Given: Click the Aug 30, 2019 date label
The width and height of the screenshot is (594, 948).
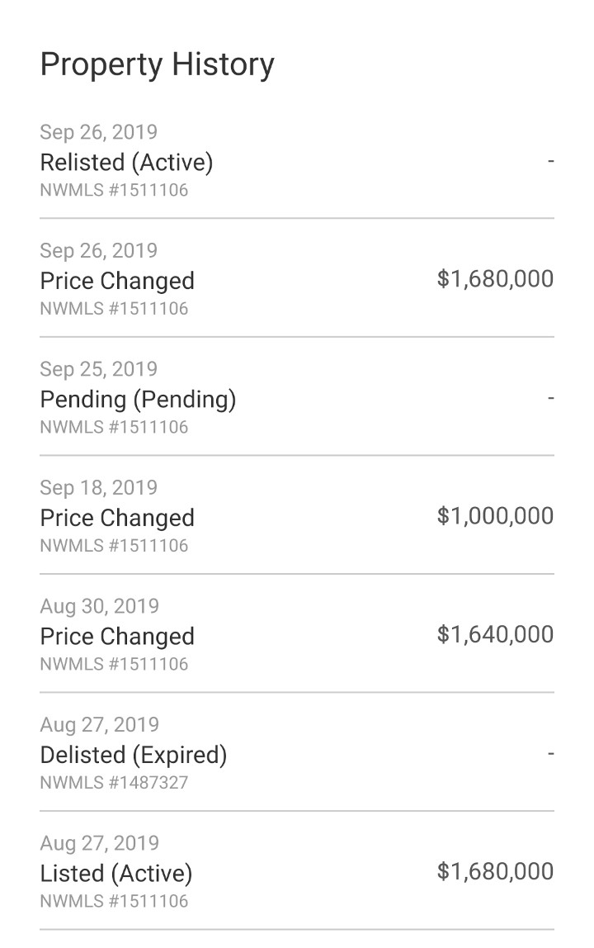Looking at the screenshot, I should (99, 606).
